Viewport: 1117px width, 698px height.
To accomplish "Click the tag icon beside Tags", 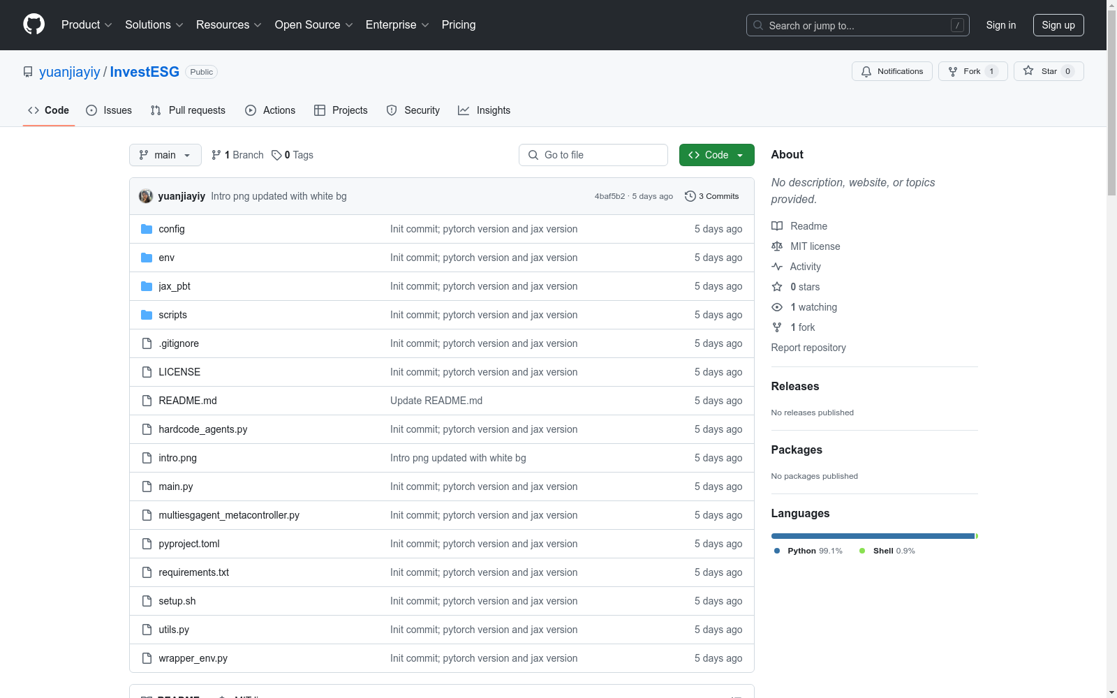I will coord(276,155).
